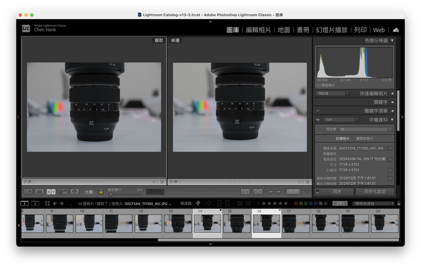The width and height of the screenshot is (421, 268).
Task: Click the 同步化 sync focus button
Action: (x=155, y=192)
